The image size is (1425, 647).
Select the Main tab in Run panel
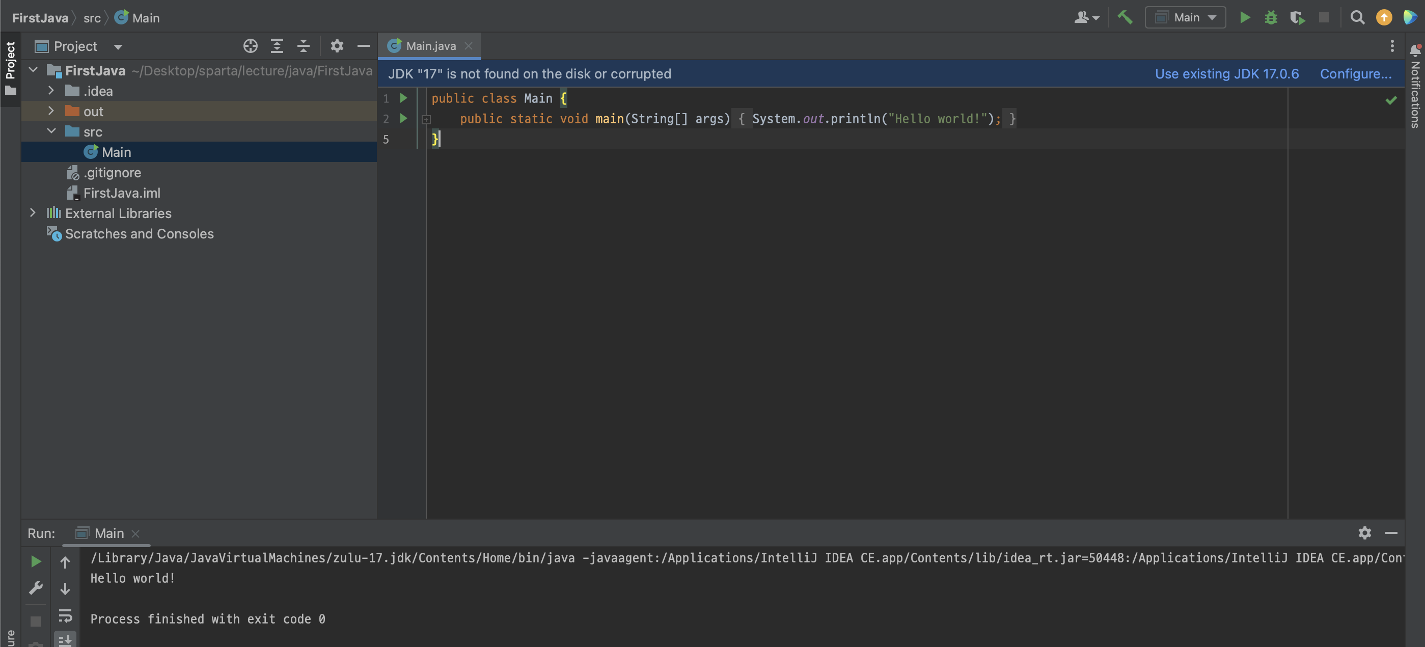(x=108, y=533)
